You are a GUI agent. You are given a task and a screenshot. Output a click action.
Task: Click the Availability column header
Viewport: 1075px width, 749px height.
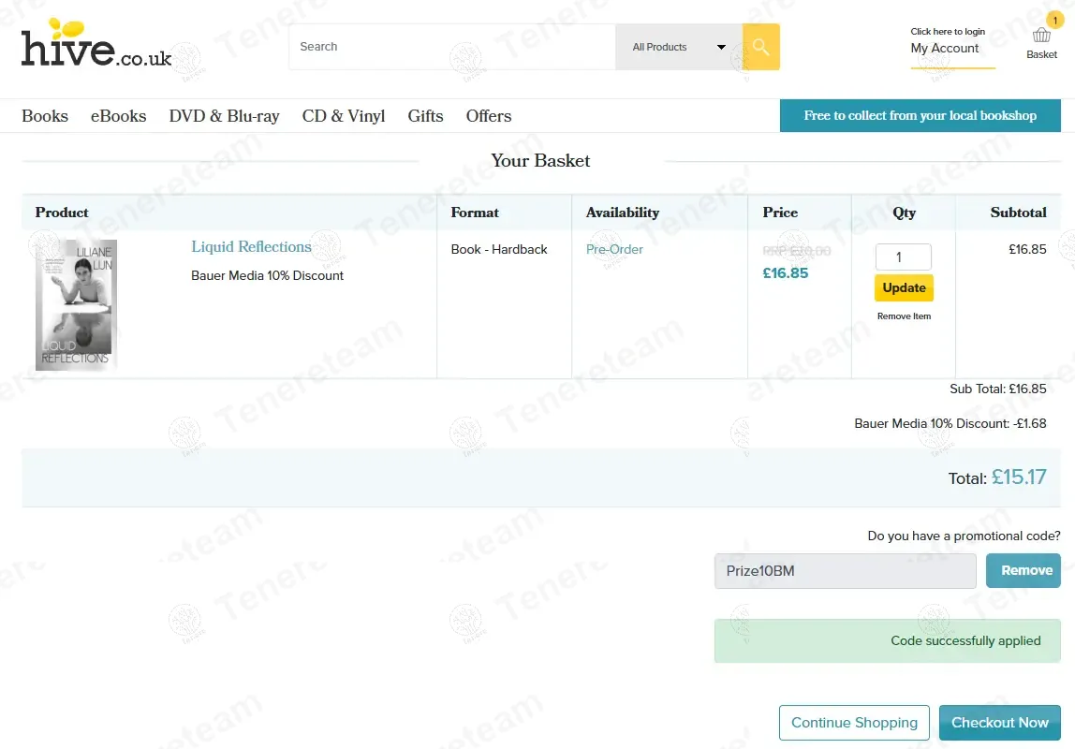pos(623,213)
